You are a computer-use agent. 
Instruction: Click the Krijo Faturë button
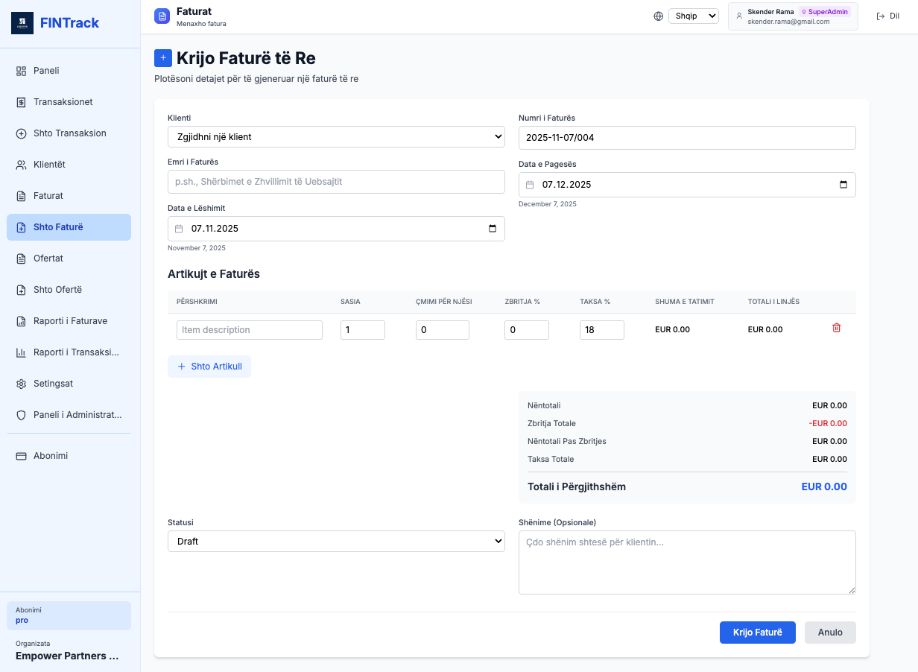(757, 632)
